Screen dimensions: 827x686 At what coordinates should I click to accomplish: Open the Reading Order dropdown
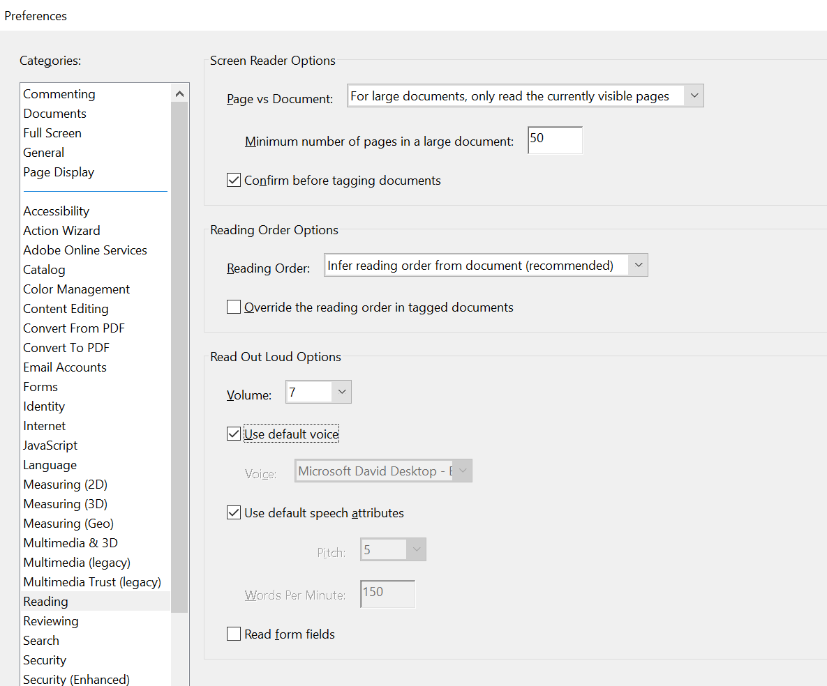pos(638,265)
